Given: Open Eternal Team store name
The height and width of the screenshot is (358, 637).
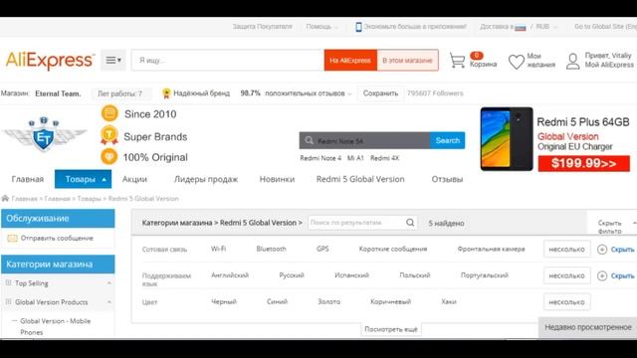Looking at the screenshot, I should tap(58, 93).
